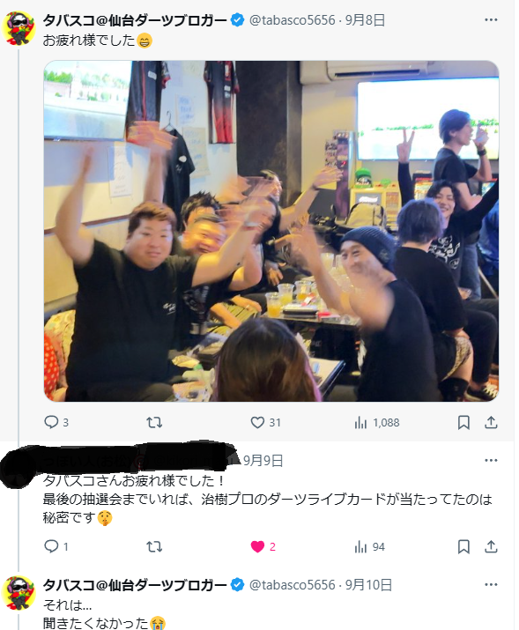Bookmark the main photo tweet
The height and width of the screenshot is (630, 519).
tap(463, 422)
